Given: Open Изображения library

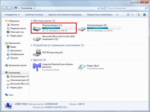Looking at the screenshot, I should point(15,54).
